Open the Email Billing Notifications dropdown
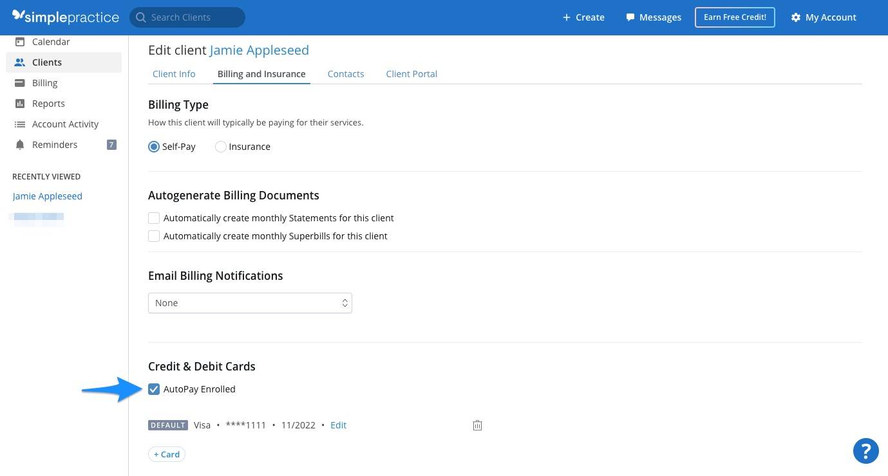 tap(250, 302)
